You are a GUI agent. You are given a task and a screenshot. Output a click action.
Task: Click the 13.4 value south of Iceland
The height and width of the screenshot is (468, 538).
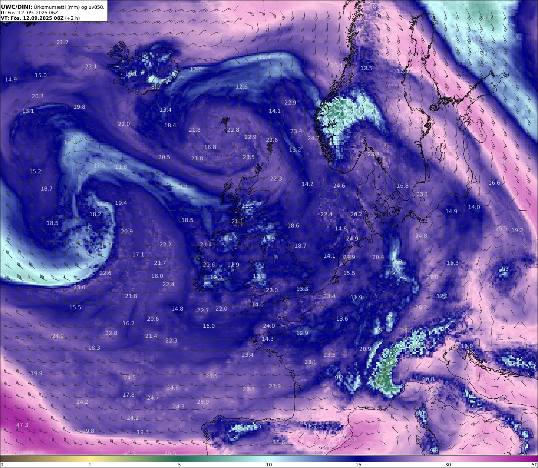166,110
